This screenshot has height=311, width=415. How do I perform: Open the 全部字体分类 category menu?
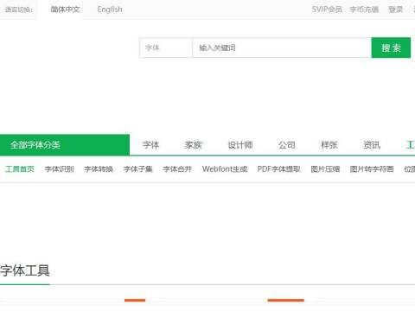pyautogui.click(x=65, y=145)
